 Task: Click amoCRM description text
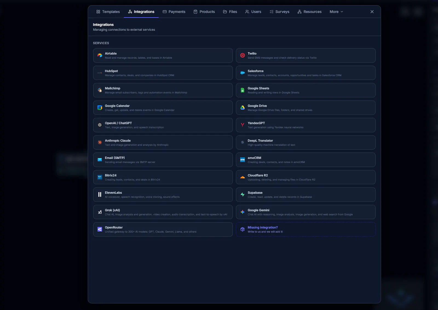pyautogui.click(x=276, y=162)
